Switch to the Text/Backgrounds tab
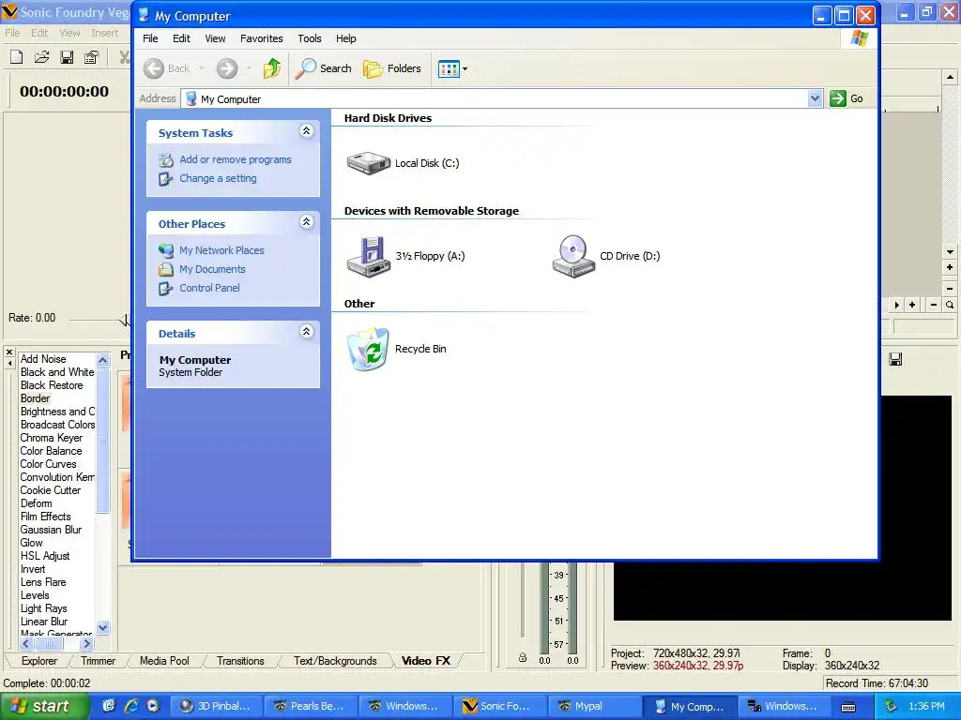961x720 pixels. coord(335,661)
